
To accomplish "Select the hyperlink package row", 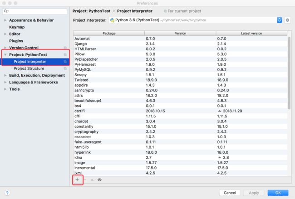I will [x=180, y=152].
